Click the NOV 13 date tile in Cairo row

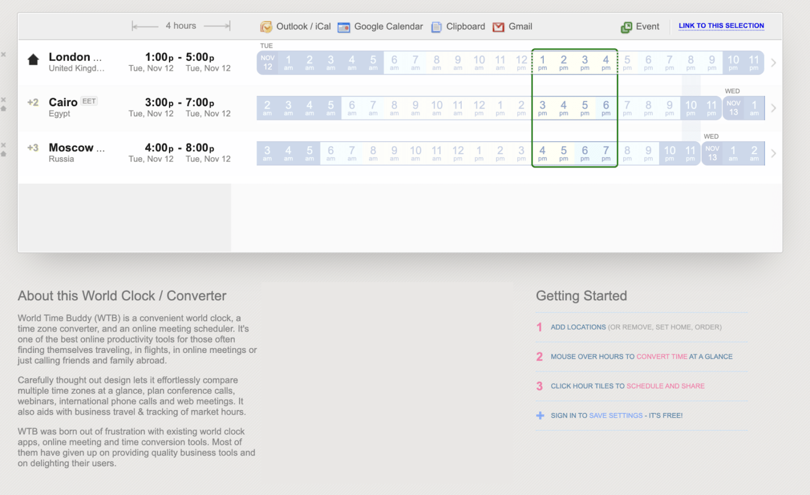click(x=733, y=108)
